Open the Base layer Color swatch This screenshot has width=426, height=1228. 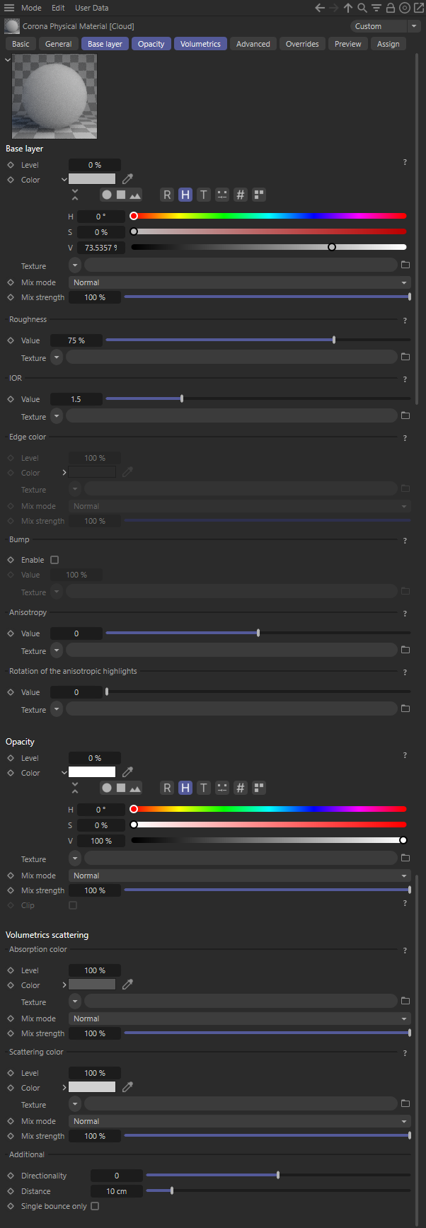pos(92,179)
